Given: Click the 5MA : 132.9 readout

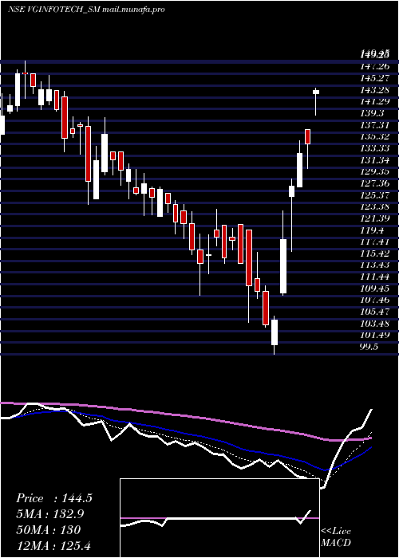Looking at the screenshot, I should click(50, 514).
